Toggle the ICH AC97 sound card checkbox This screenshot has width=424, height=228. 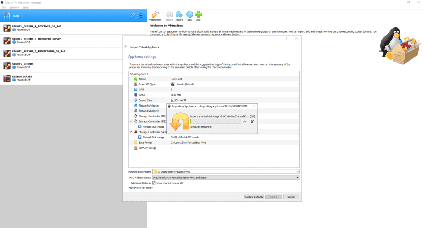click(173, 100)
